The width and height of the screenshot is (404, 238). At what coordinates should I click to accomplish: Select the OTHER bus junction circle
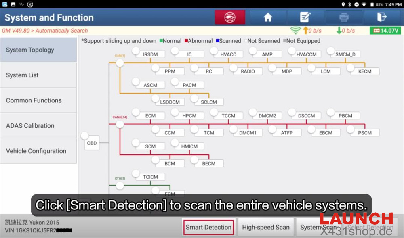(120, 186)
